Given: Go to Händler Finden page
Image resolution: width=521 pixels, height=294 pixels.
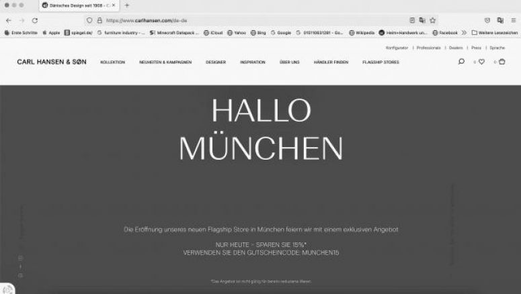Looking at the screenshot, I should [331, 62].
